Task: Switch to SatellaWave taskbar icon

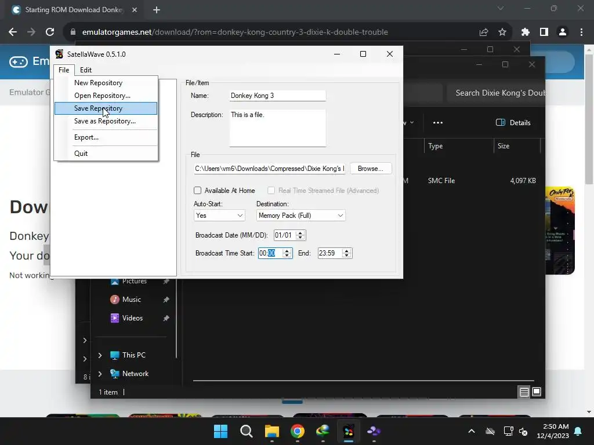Action: 349,431
